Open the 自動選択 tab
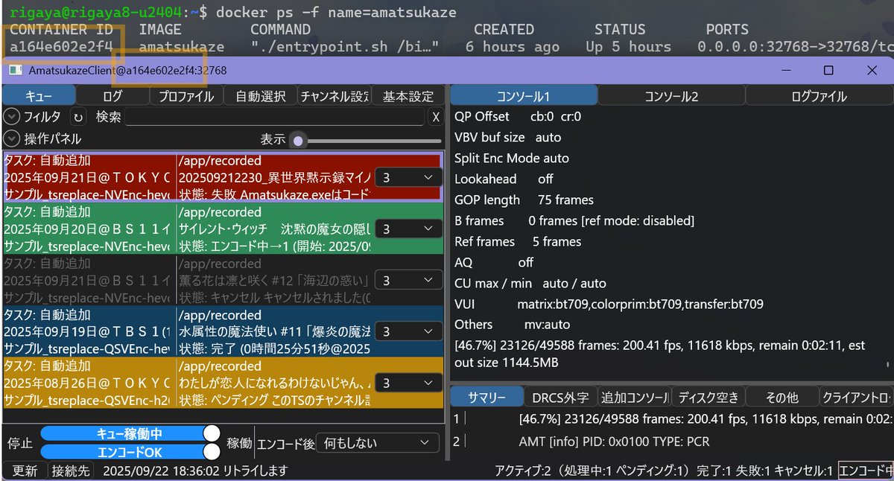 260,96
